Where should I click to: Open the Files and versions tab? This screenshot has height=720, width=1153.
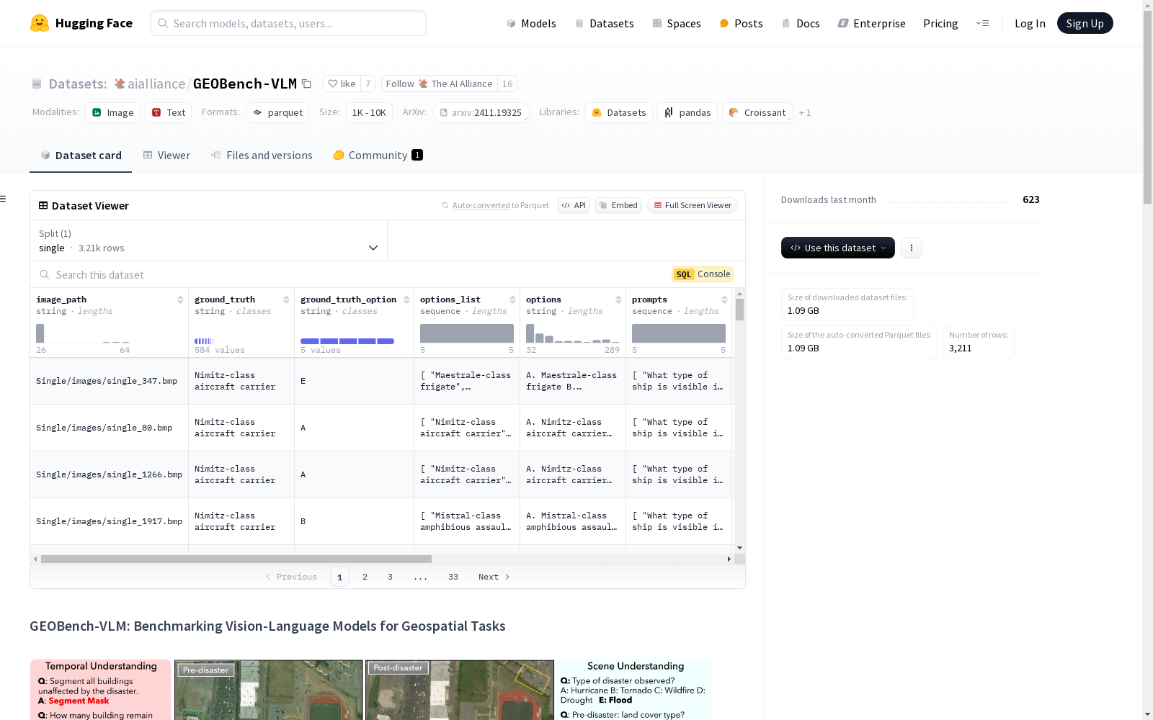[x=262, y=155]
